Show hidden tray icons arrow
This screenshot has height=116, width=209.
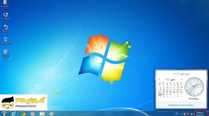point(181,114)
